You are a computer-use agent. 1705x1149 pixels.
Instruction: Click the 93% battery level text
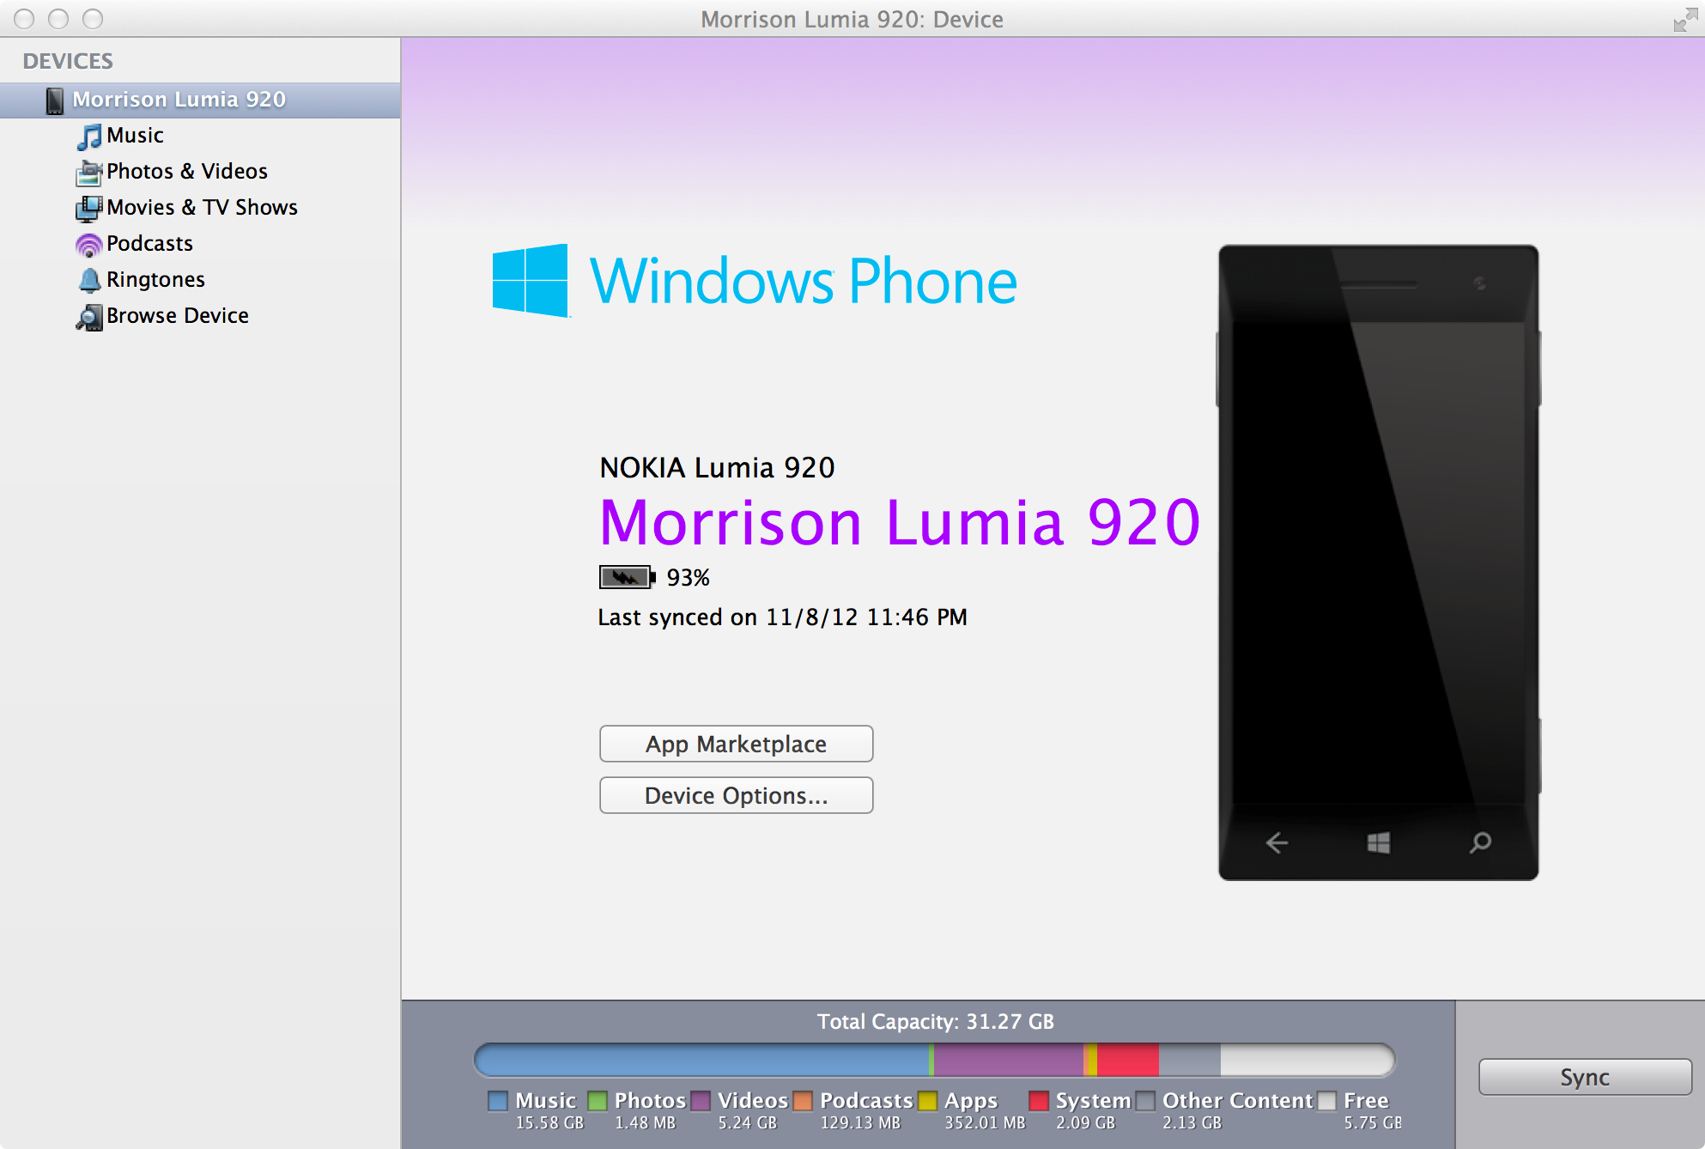[x=689, y=578]
